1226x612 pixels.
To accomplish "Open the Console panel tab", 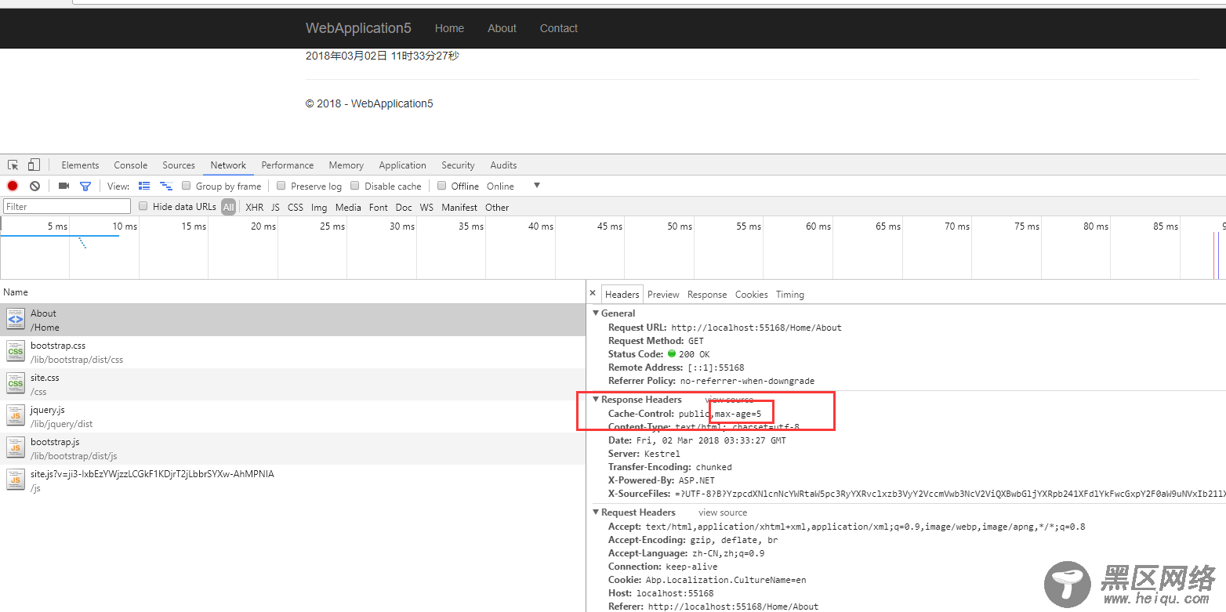I will coord(131,165).
